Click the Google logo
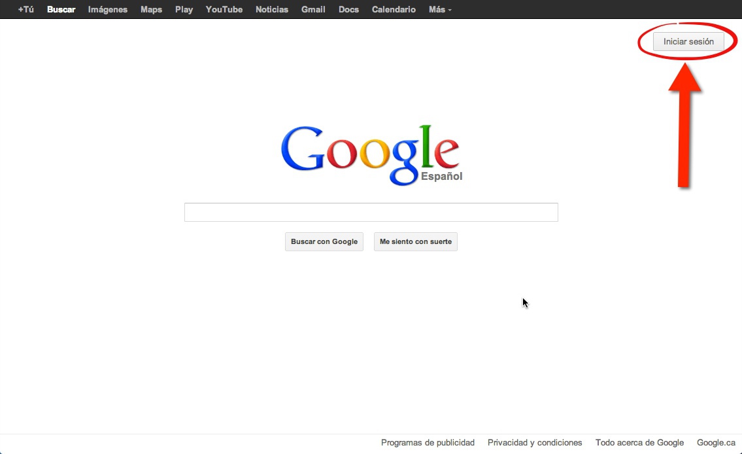 [370, 154]
